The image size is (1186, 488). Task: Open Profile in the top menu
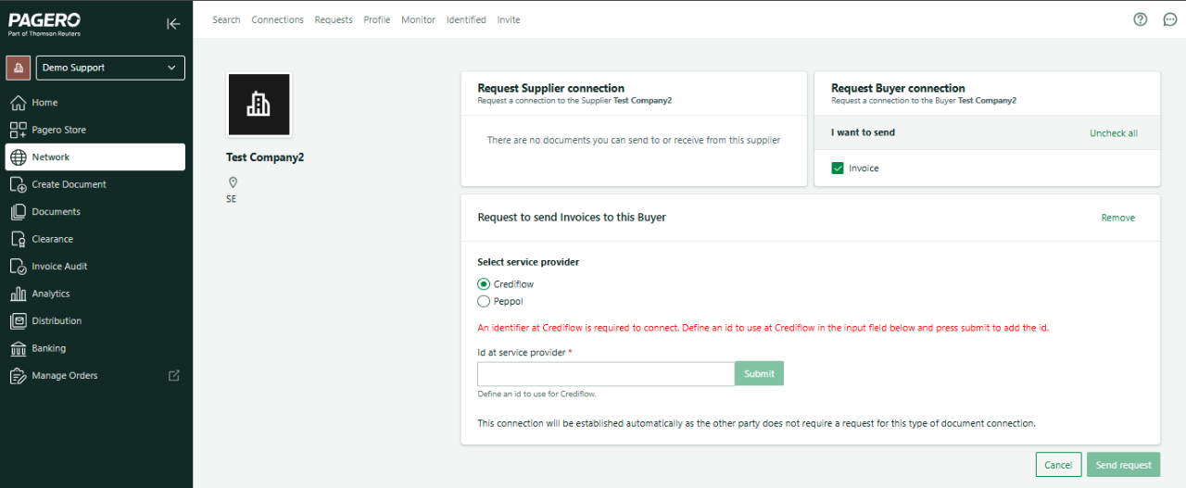coord(376,19)
